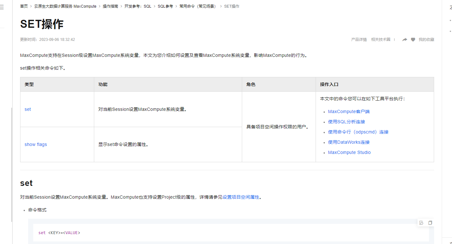
Task: Open 产品详情 link
Action: click(359, 40)
